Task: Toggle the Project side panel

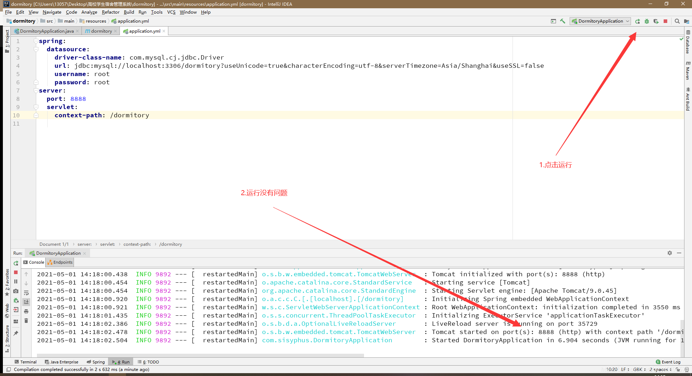Action: point(7,41)
